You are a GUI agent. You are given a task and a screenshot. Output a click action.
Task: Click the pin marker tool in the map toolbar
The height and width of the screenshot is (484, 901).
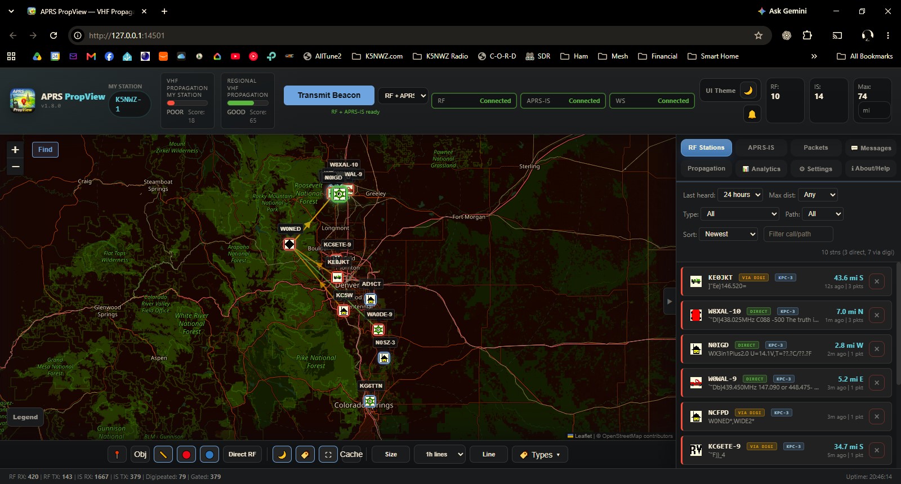[x=117, y=454]
